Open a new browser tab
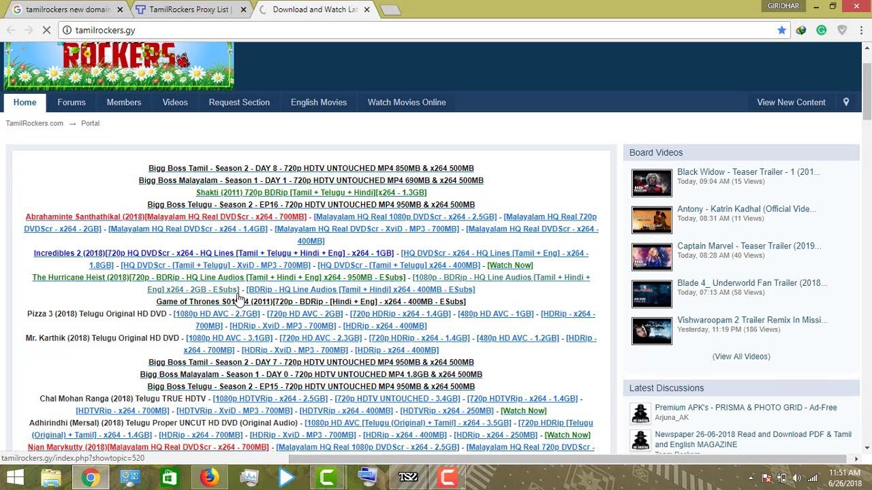Screen dimensions: 872x490 [x=390, y=10]
